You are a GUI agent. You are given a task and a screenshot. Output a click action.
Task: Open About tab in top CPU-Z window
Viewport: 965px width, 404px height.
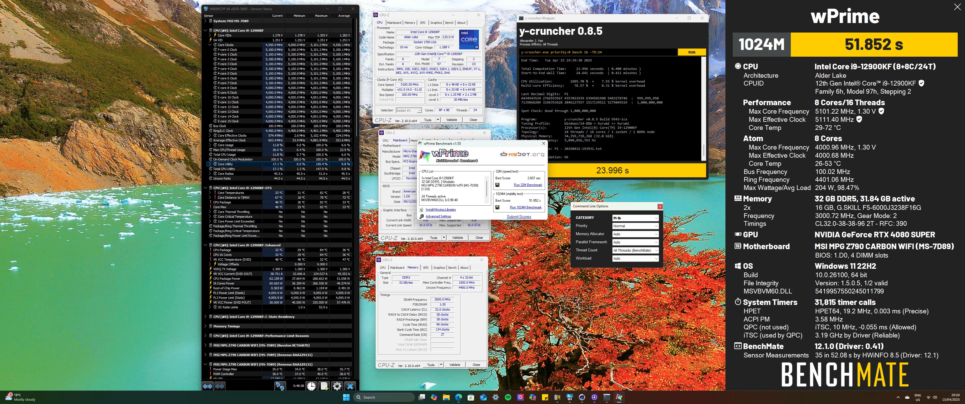461,23
